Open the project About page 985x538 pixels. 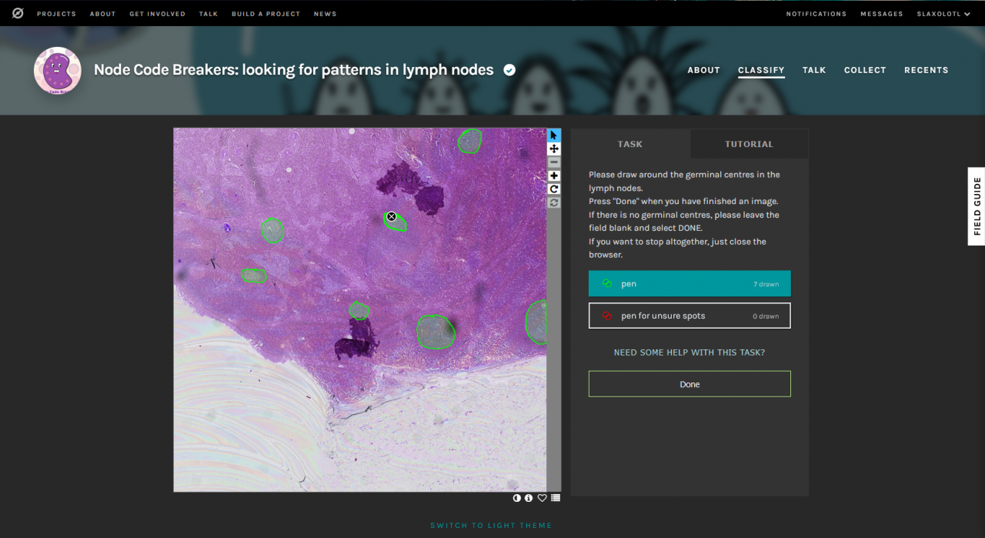pyautogui.click(x=703, y=70)
